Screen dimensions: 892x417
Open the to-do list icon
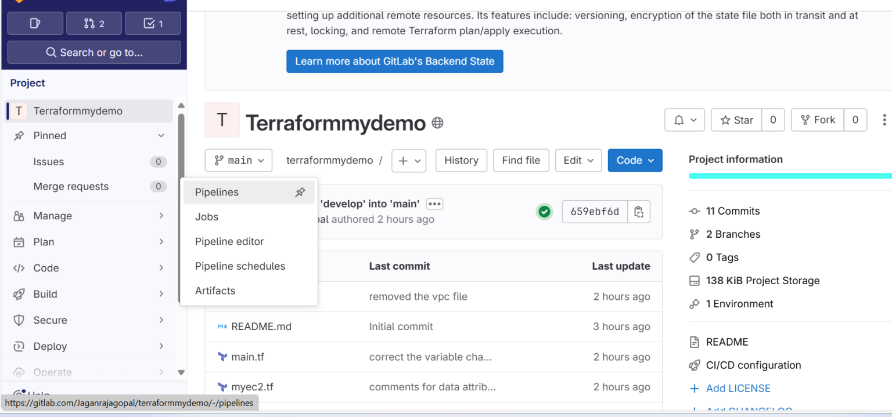153,24
